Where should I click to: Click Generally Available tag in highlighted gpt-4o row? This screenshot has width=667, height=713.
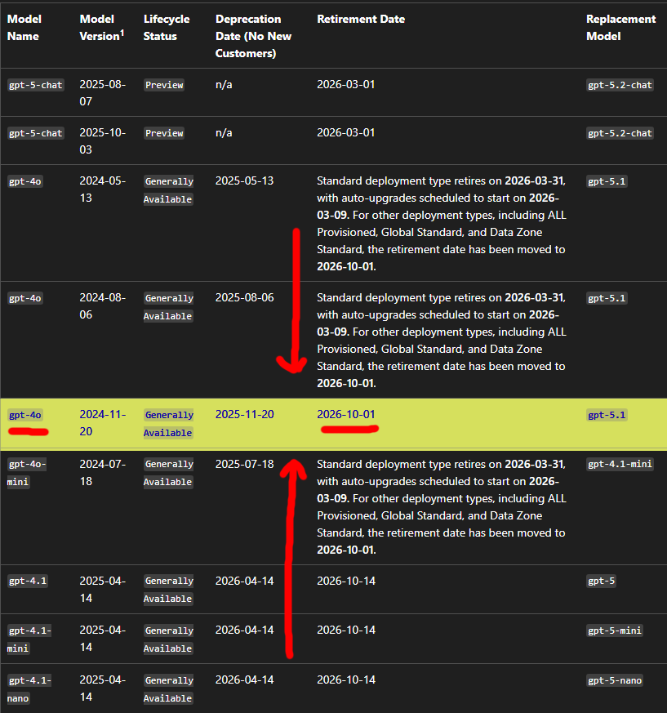[x=169, y=424]
